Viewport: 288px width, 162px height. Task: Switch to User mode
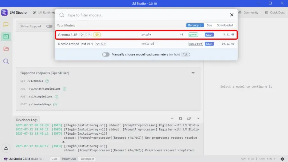(54, 159)
